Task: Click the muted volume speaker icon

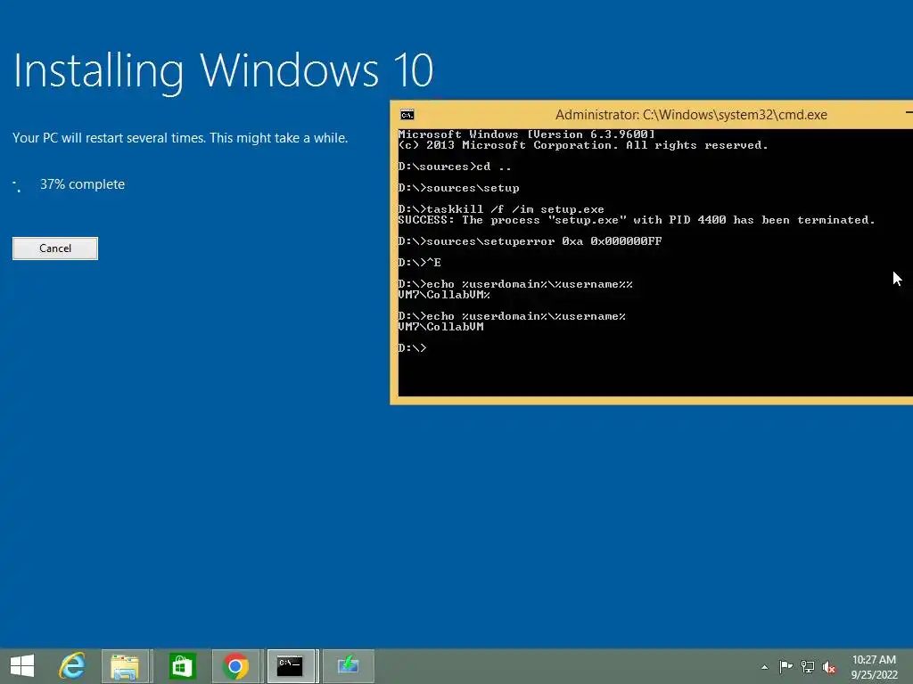Action: (x=828, y=667)
